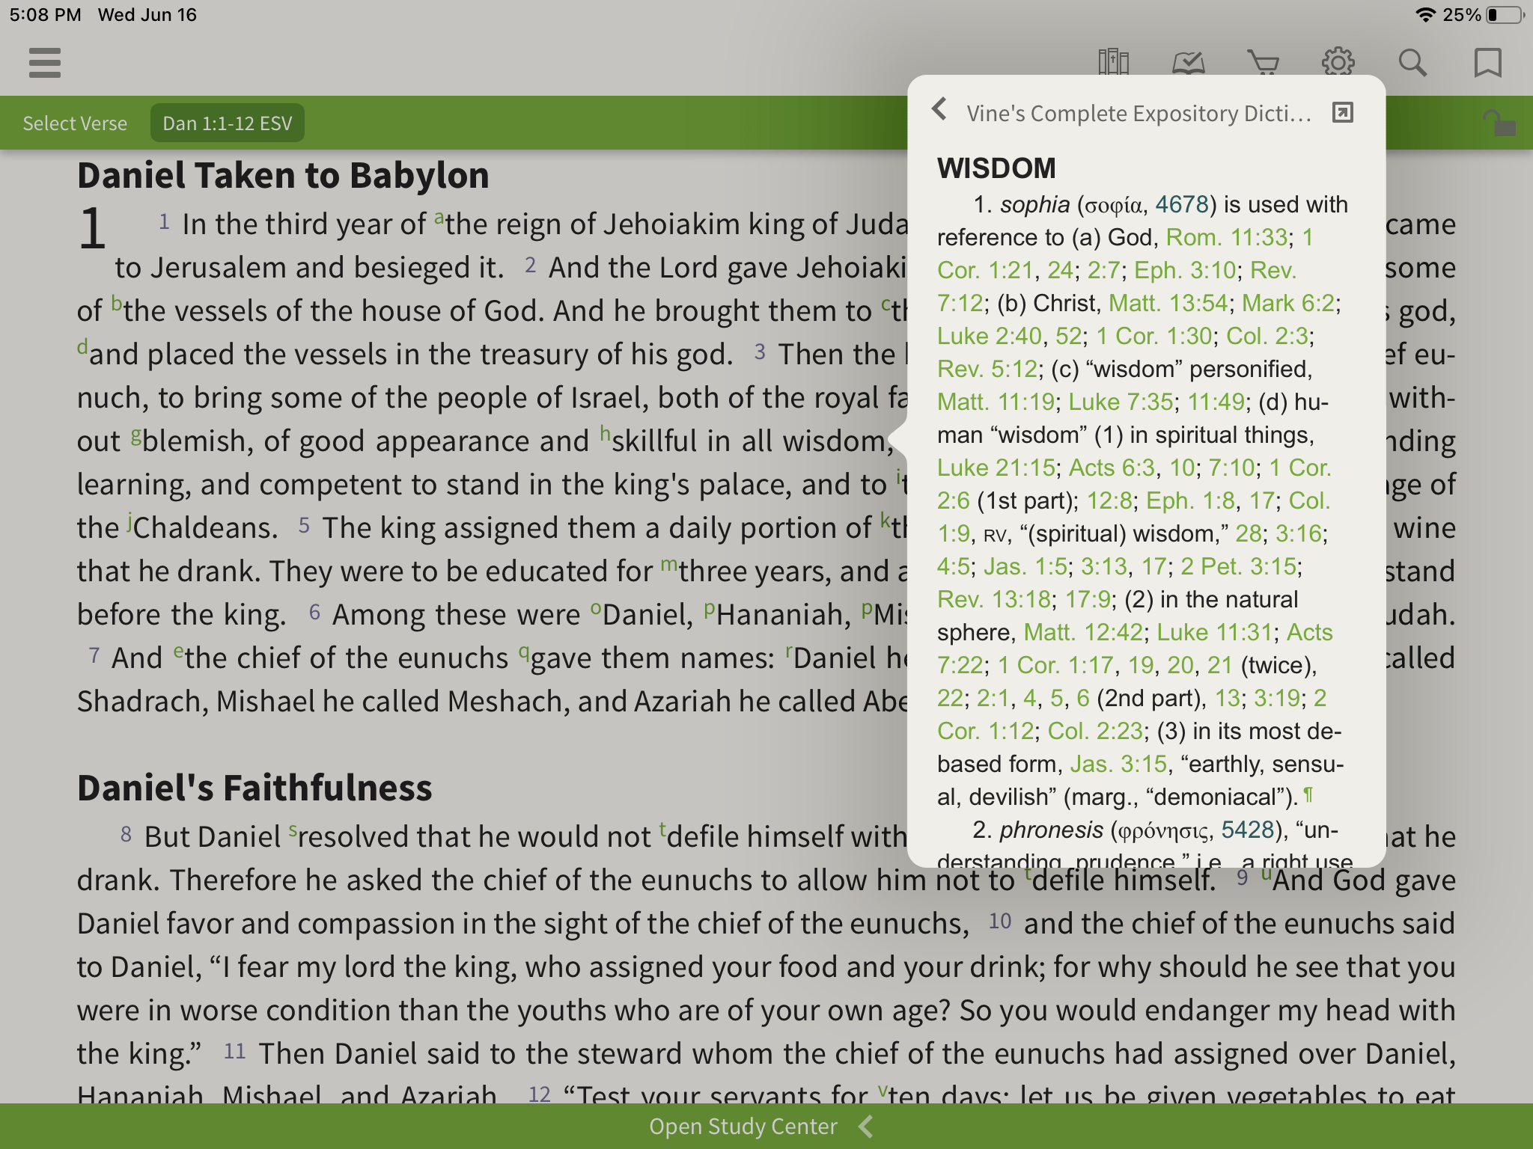This screenshot has width=1533, height=1149.
Task: Open the Reading Plans icon
Action: point(1188,63)
